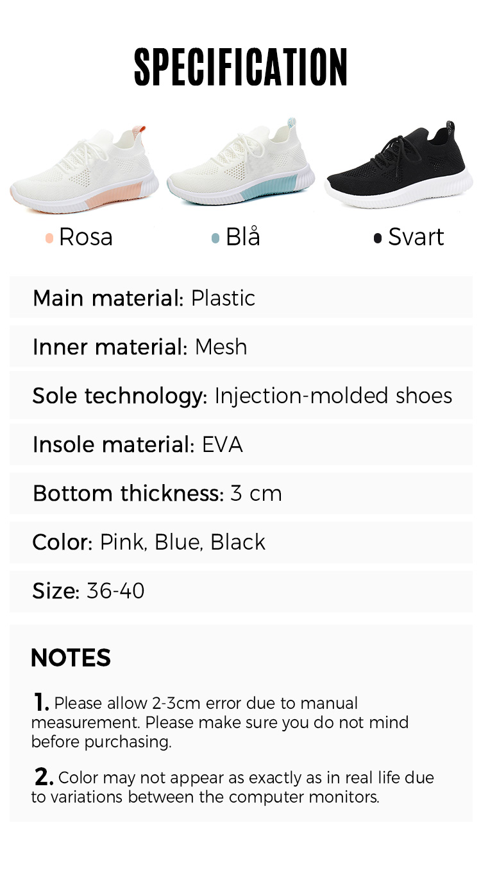Click the NOTES heading
Image resolution: width=481 pixels, height=895 pixels.
(x=71, y=658)
